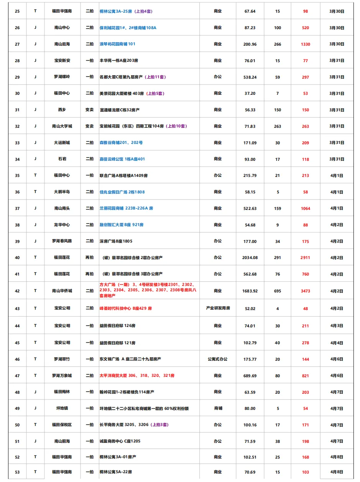The image size is (360, 482).
Task: Select date cell 4月6日 in row 46
Action: tap(337, 359)
